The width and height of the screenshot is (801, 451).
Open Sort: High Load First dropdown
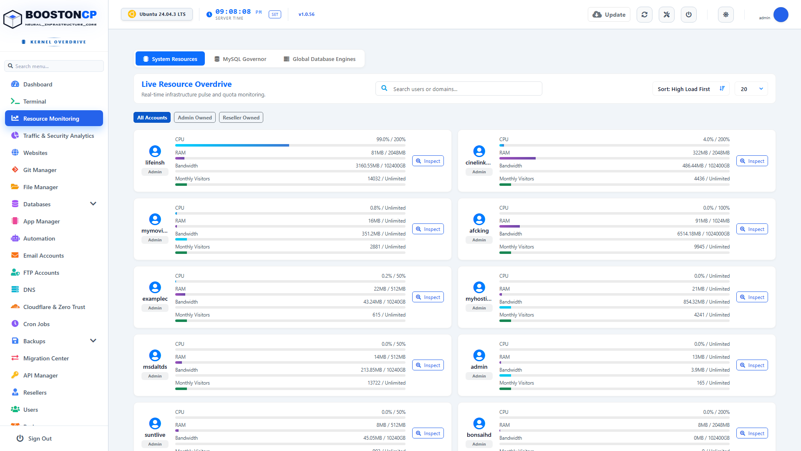coord(691,89)
